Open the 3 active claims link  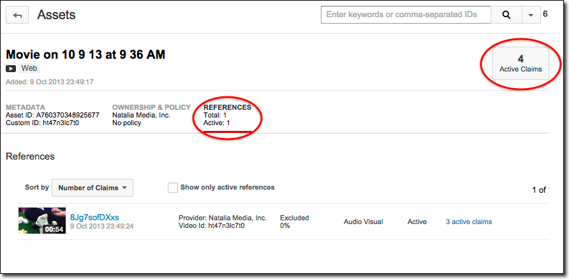pyautogui.click(x=469, y=222)
